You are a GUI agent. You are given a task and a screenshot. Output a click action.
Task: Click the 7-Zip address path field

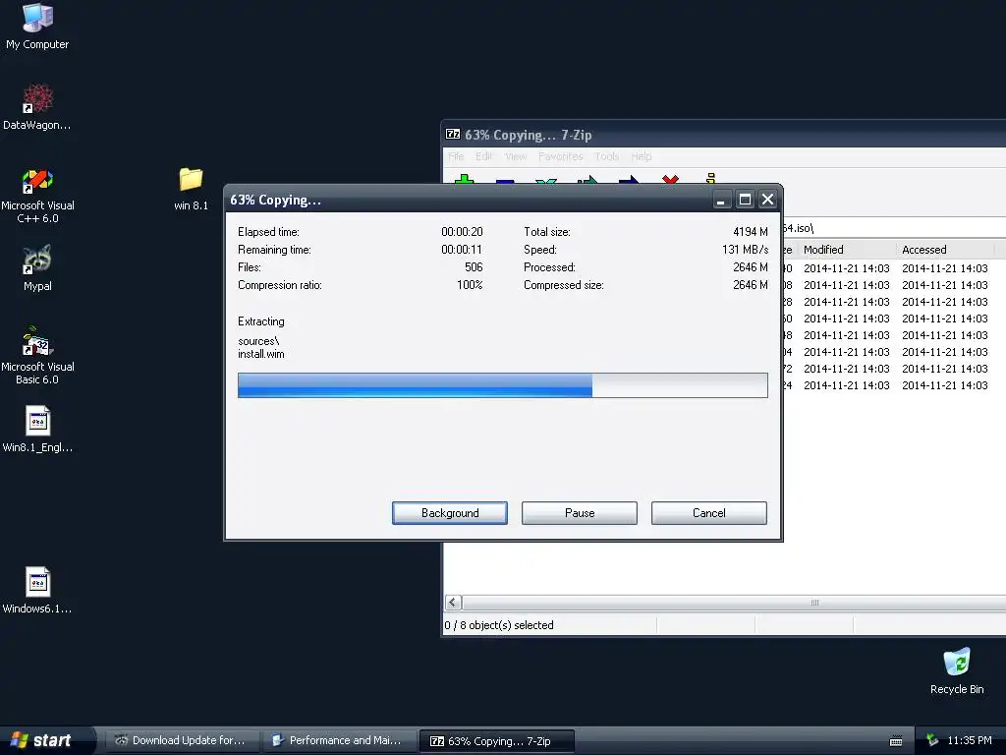point(893,228)
